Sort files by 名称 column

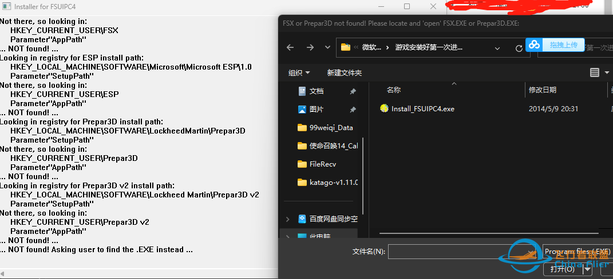394,90
